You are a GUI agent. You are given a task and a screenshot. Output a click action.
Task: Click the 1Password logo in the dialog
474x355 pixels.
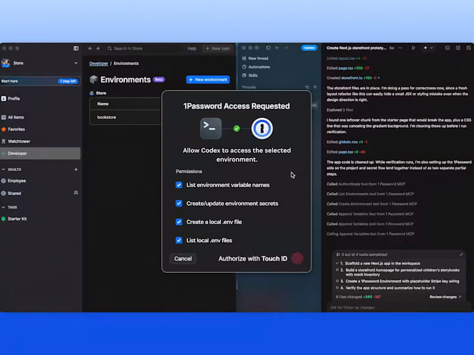coord(262,128)
